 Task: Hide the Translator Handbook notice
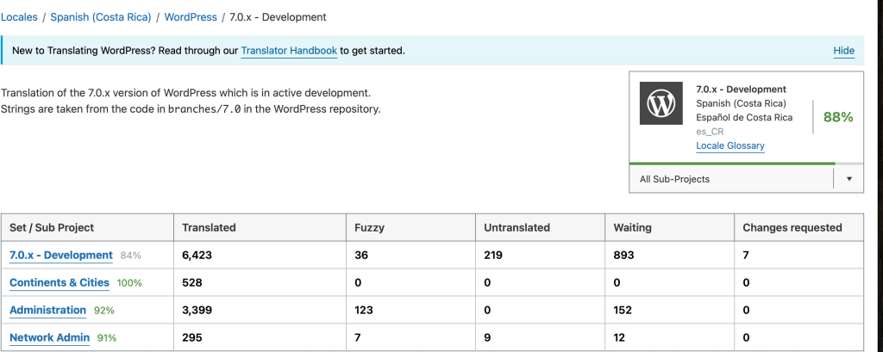(x=843, y=51)
